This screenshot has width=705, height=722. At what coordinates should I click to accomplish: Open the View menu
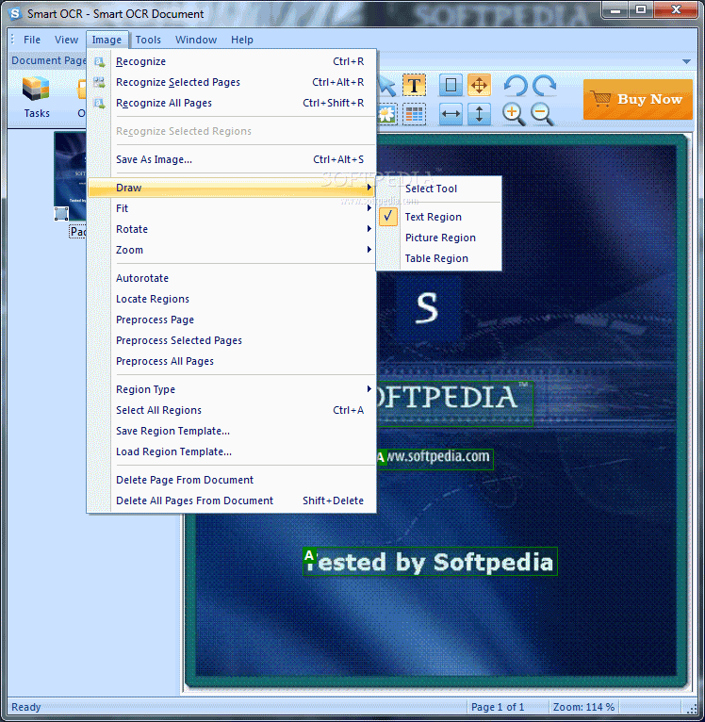click(66, 40)
